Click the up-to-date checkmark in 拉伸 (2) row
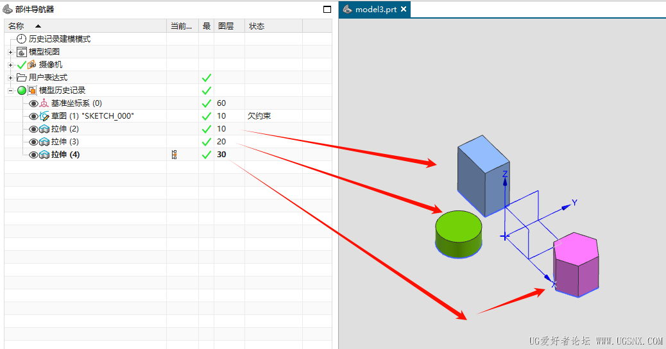Image resolution: width=666 pixels, height=349 pixels. tap(207, 129)
